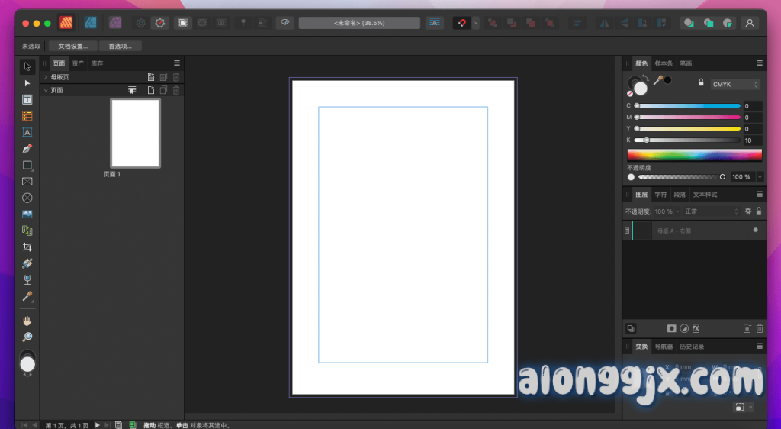Open the 正常 blend mode dropdown
Viewport: 781px width, 429px height.
711,211
